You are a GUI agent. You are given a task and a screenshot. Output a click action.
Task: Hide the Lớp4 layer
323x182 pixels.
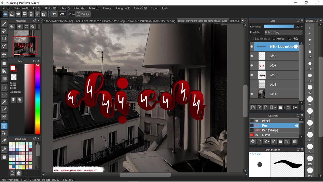pos(252,65)
